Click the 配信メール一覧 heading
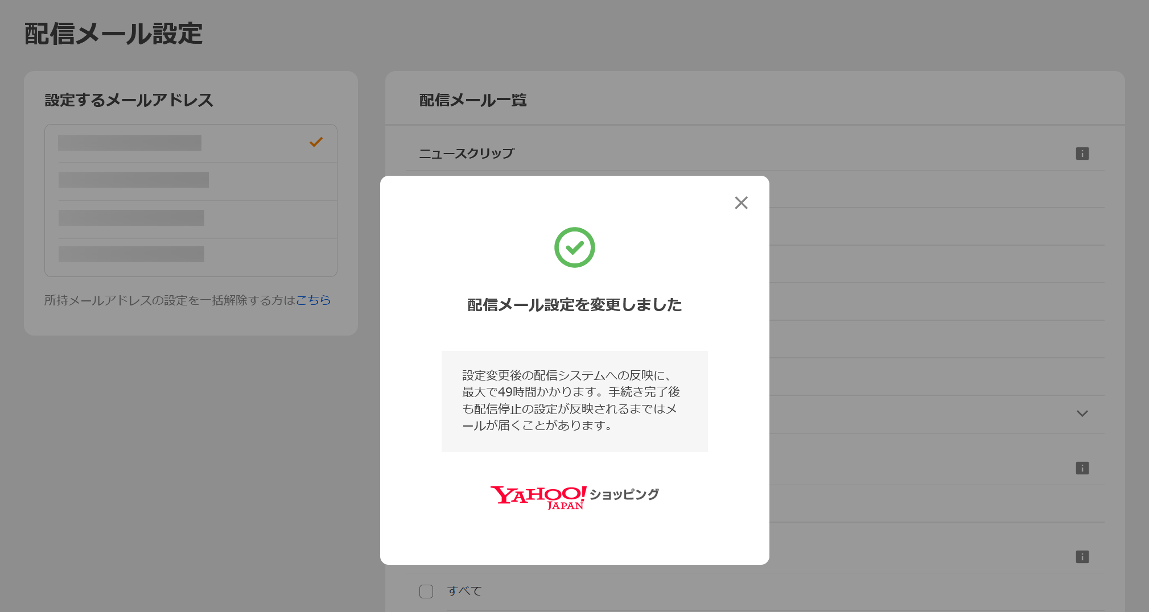The height and width of the screenshot is (612, 1149). point(473,100)
